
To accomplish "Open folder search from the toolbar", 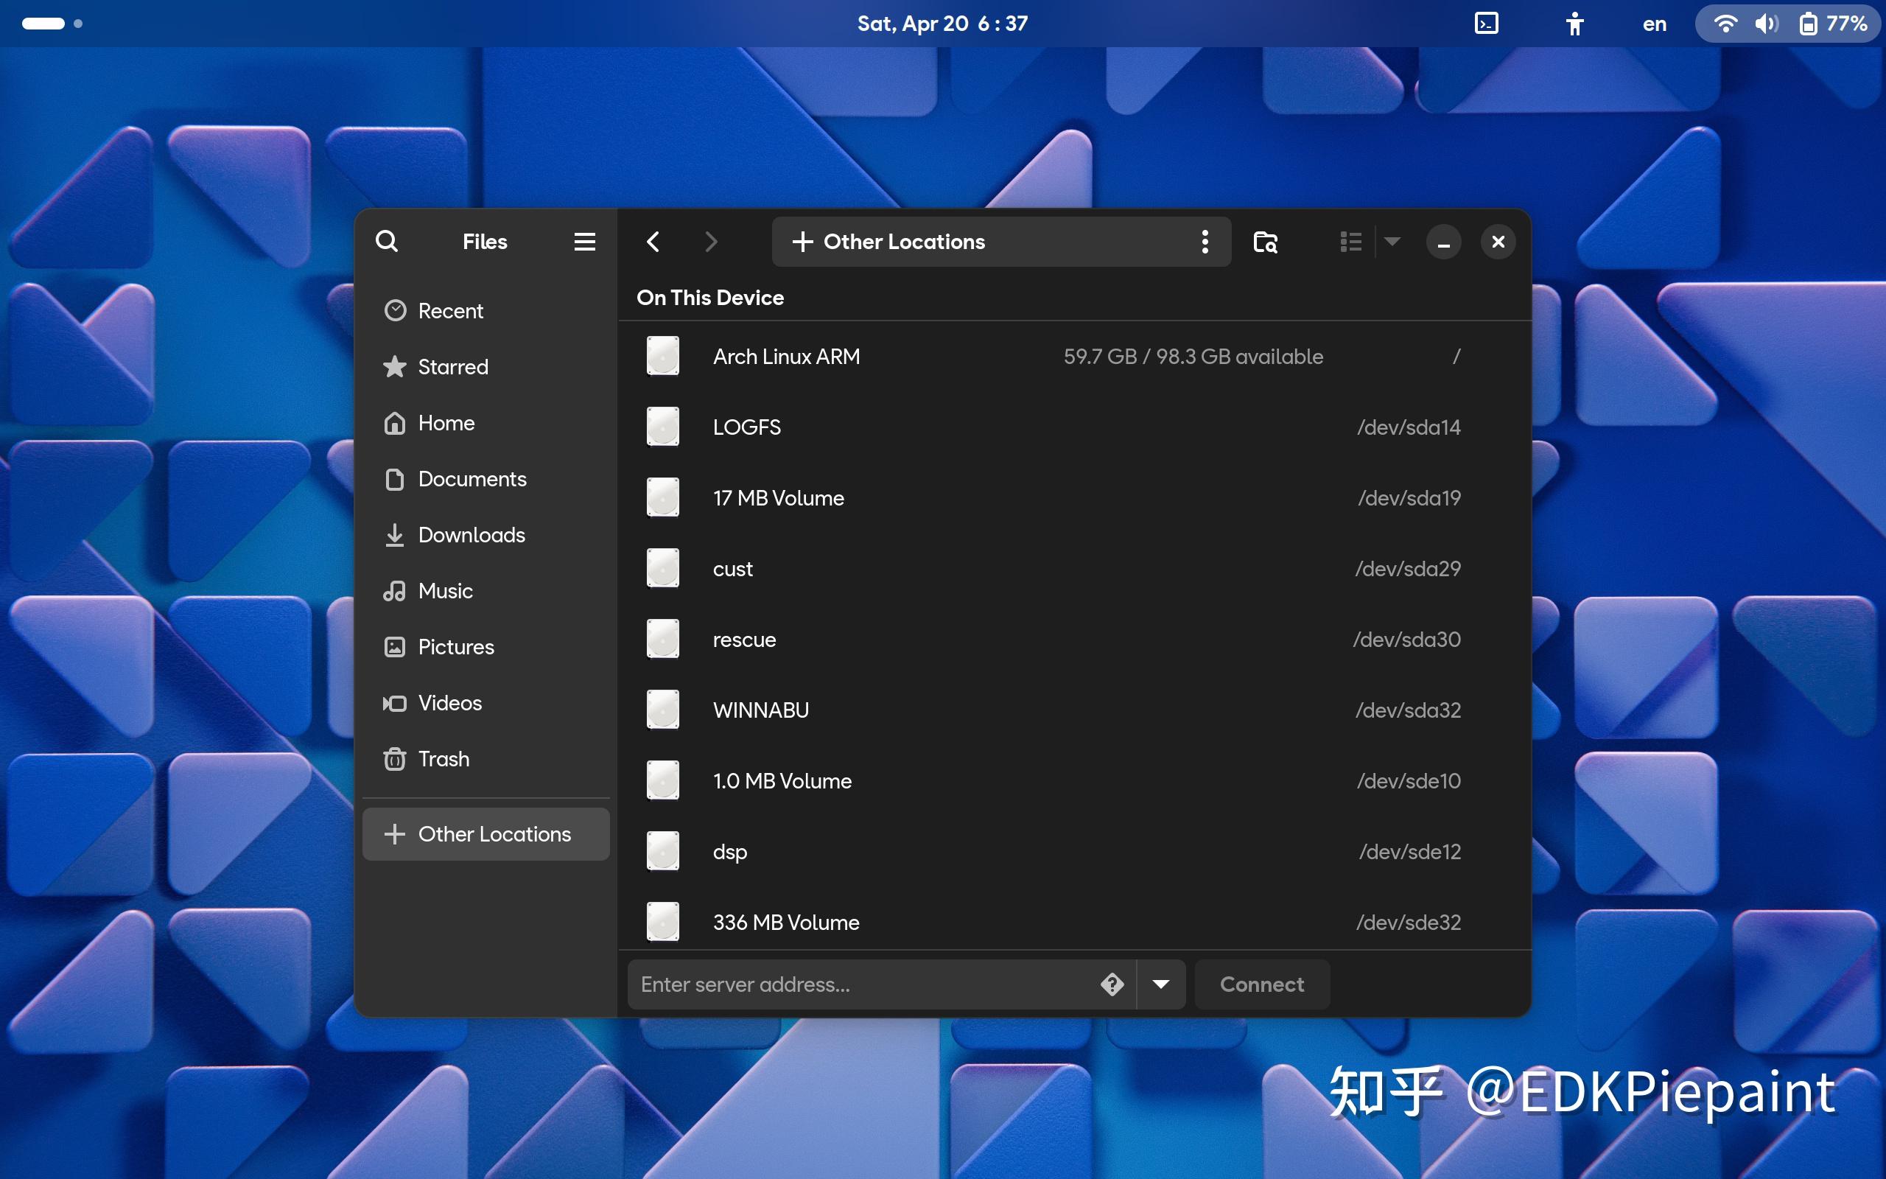I will (x=1264, y=242).
